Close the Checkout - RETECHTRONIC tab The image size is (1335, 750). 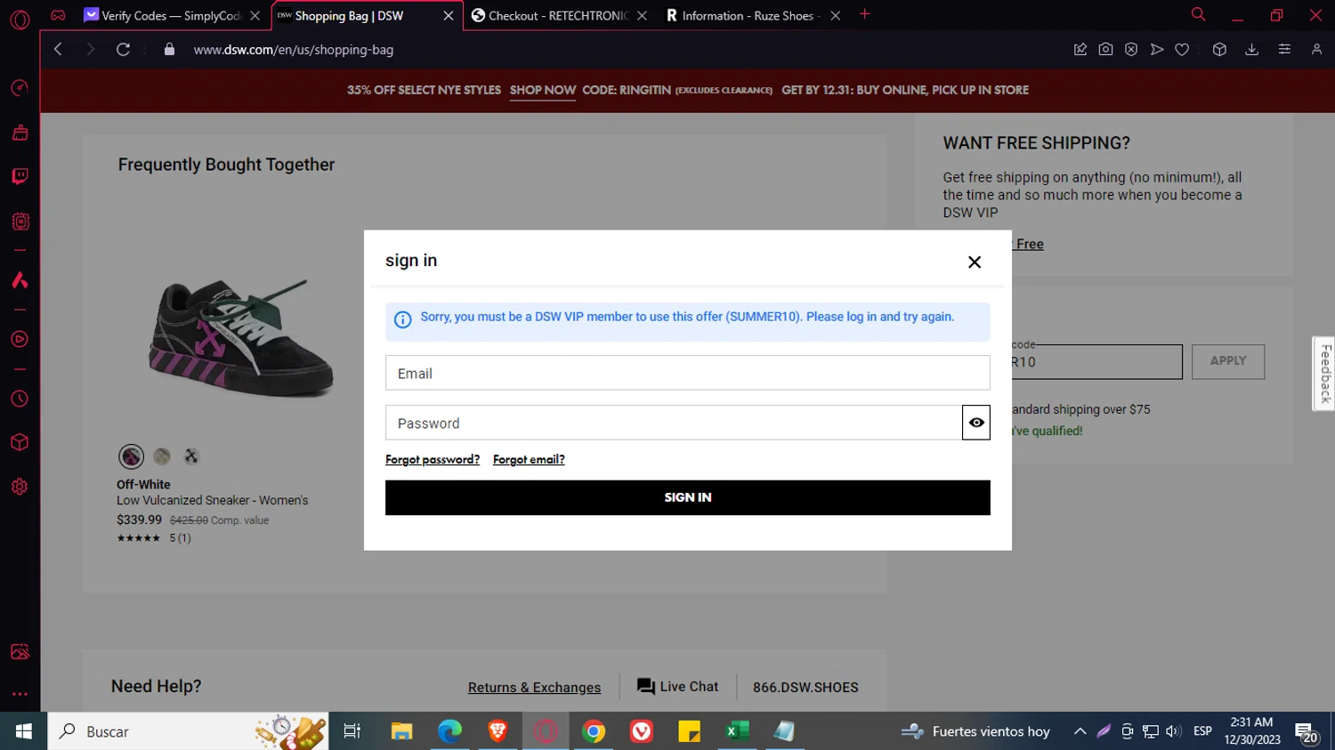click(x=642, y=15)
